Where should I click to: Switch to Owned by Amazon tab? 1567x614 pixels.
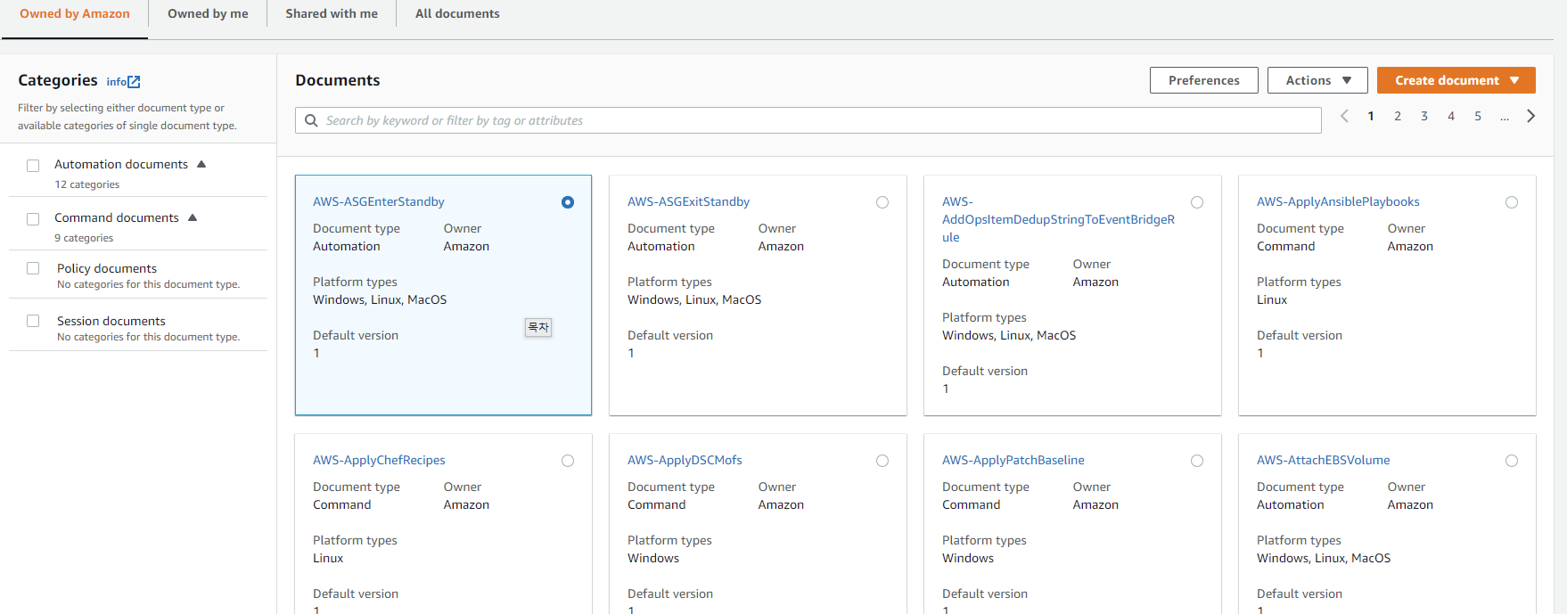(75, 14)
